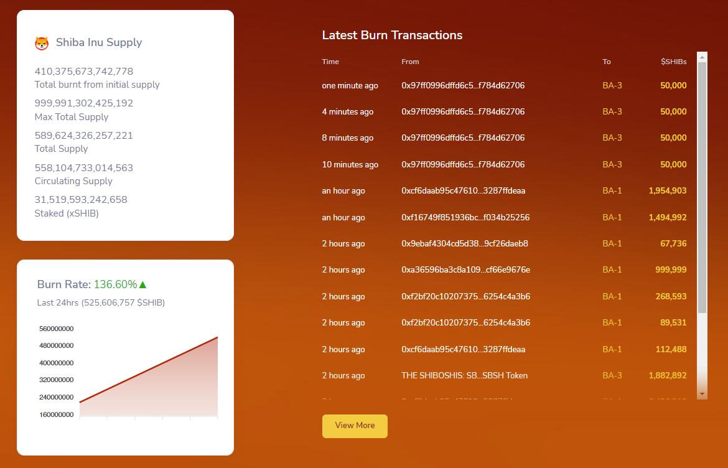This screenshot has height=468, width=728.
Task: Select the 999,999 burn amount
Action: (x=671, y=269)
